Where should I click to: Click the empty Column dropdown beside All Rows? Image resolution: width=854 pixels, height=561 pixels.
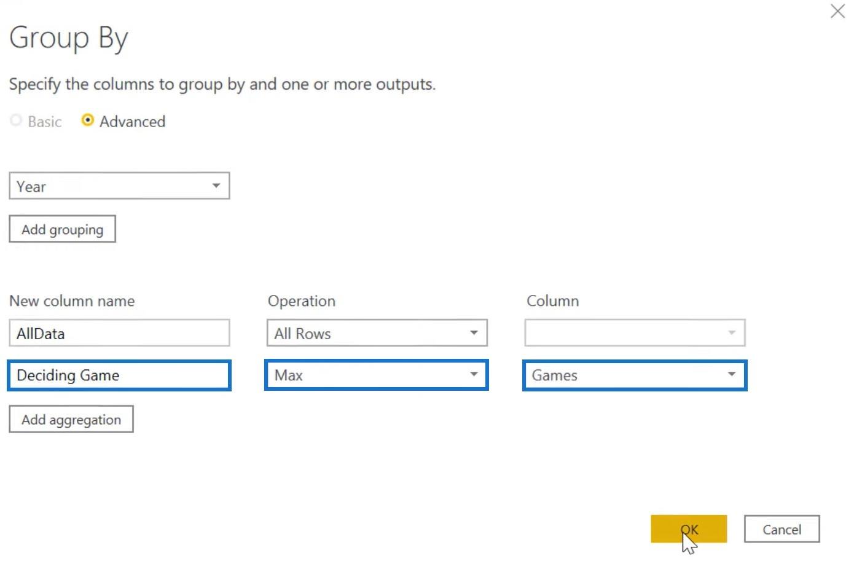pos(635,333)
